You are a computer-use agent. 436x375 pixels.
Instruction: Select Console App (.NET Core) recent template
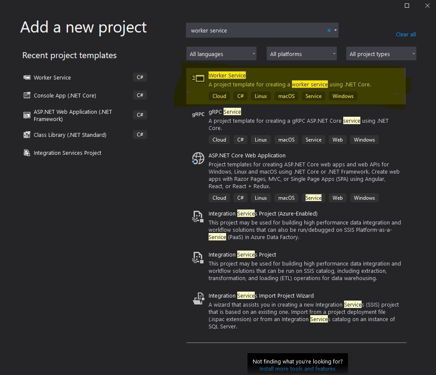[65, 95]
